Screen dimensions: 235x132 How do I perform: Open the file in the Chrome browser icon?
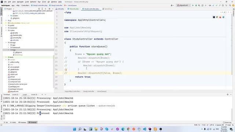pos(217,17)
